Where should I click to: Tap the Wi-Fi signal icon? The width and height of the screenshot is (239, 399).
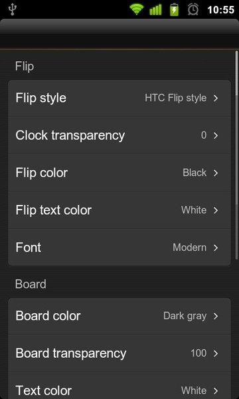point(137,10)
